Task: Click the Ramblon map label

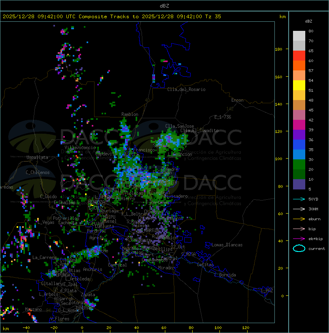Action: pyautogui.click(x=130, y=114)
